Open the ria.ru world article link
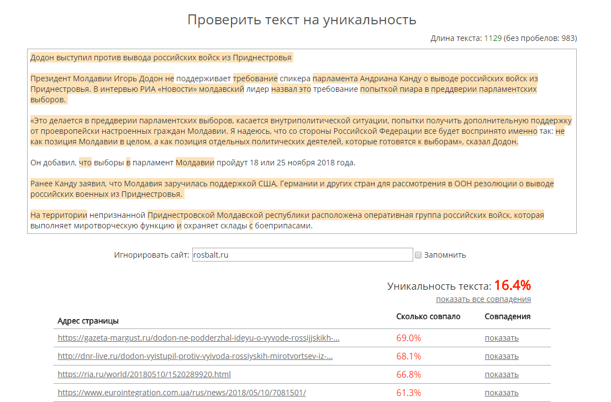611x402 pixels. click(x=144, y=374)
